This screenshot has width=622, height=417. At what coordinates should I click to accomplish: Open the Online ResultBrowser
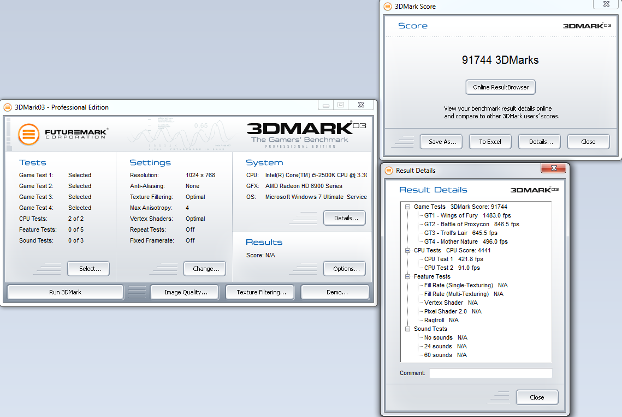pos(500,87)
